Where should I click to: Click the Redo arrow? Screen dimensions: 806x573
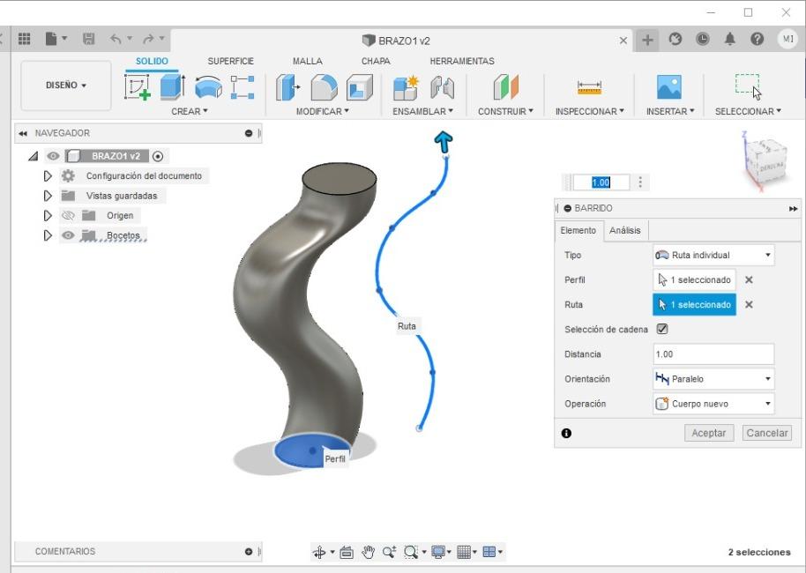148,39
